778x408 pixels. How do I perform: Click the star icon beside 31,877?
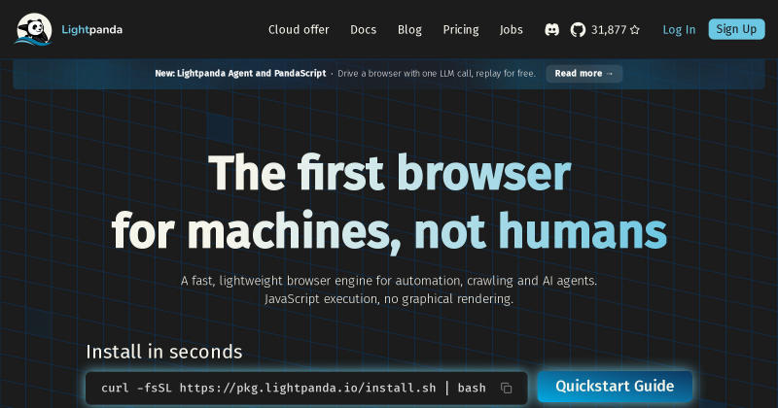[635, 30]
